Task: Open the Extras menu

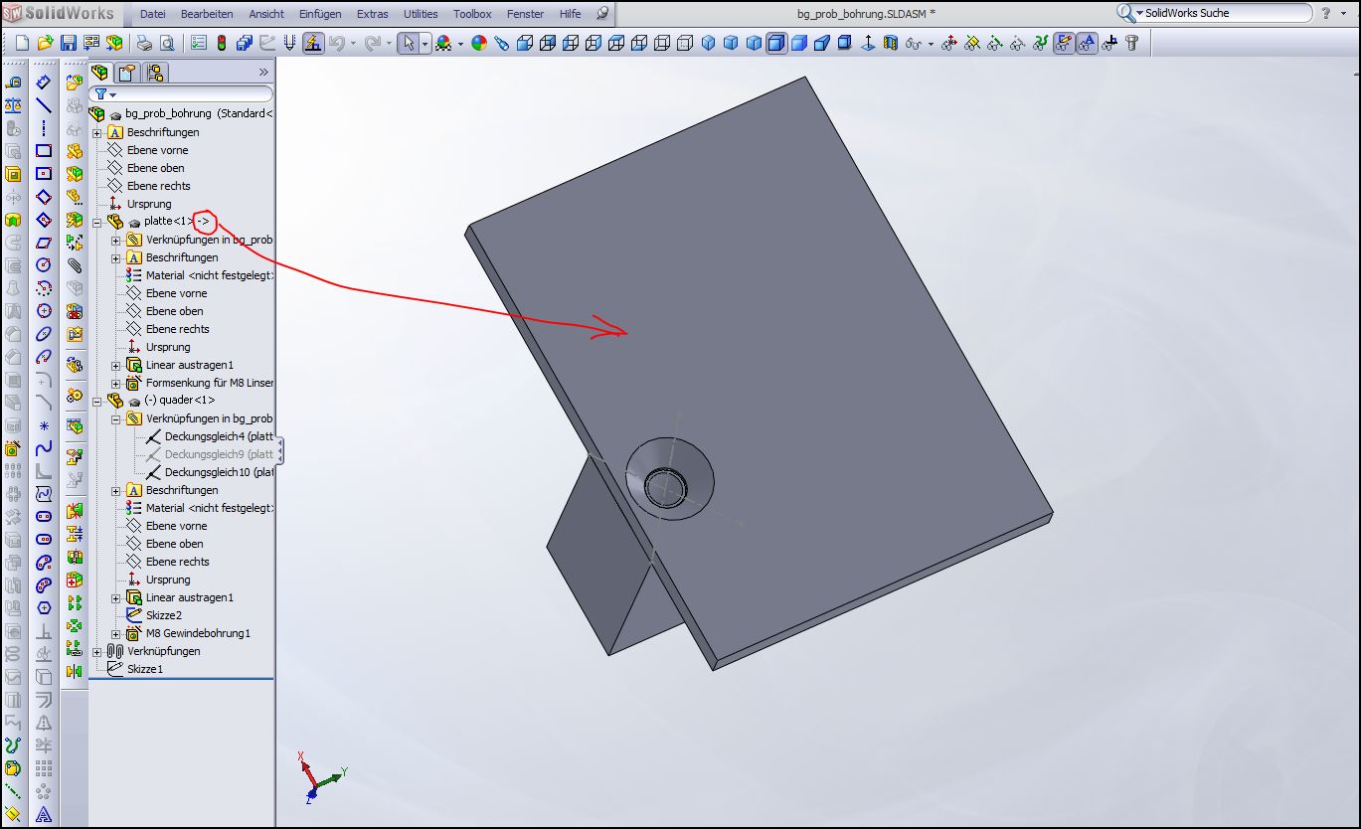Action: click(373, 14)
